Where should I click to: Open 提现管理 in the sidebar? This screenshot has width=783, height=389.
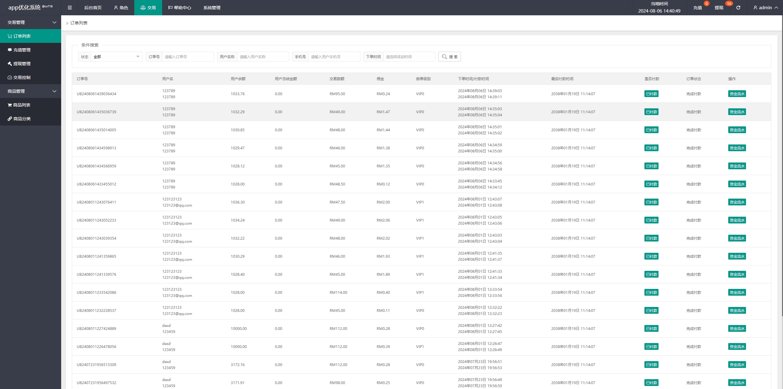(31, 64)
